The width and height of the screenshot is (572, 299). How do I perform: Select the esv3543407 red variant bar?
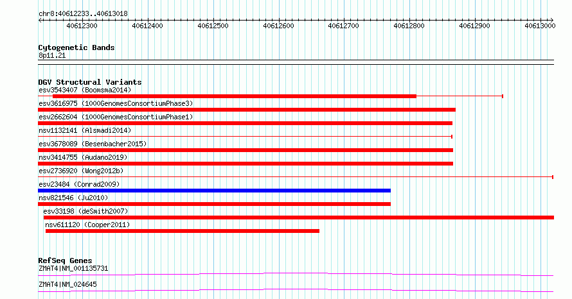[235, 96]
